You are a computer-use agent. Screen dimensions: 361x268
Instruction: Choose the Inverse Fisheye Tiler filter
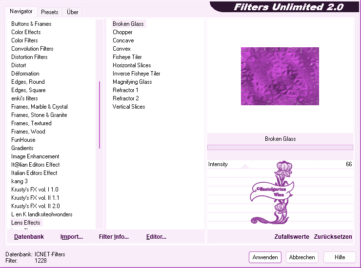coord(136,74)
